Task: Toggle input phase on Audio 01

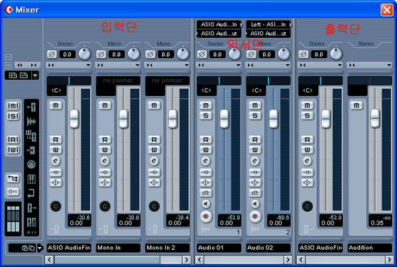Action: [x=202, y=54]
